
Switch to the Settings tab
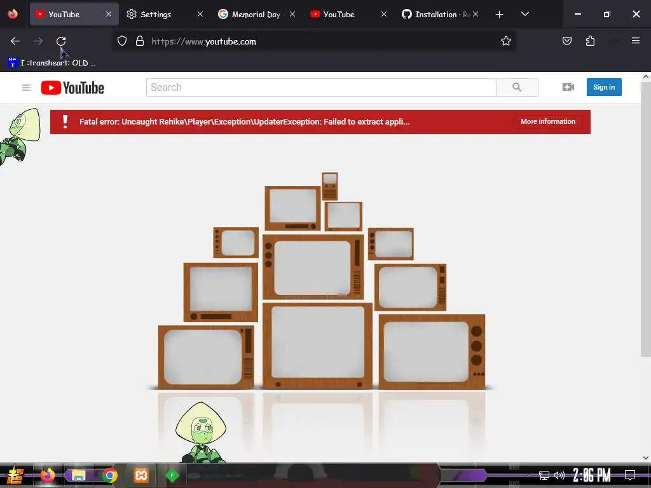(156, 15)
